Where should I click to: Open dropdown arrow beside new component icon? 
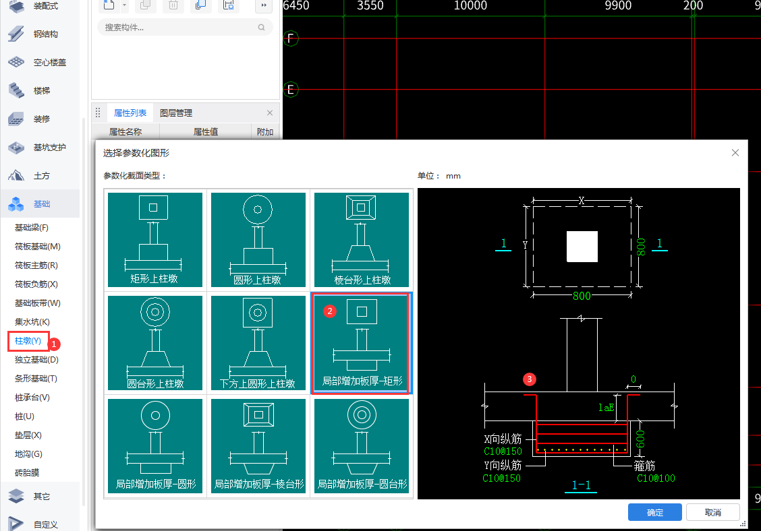[125, 5]
